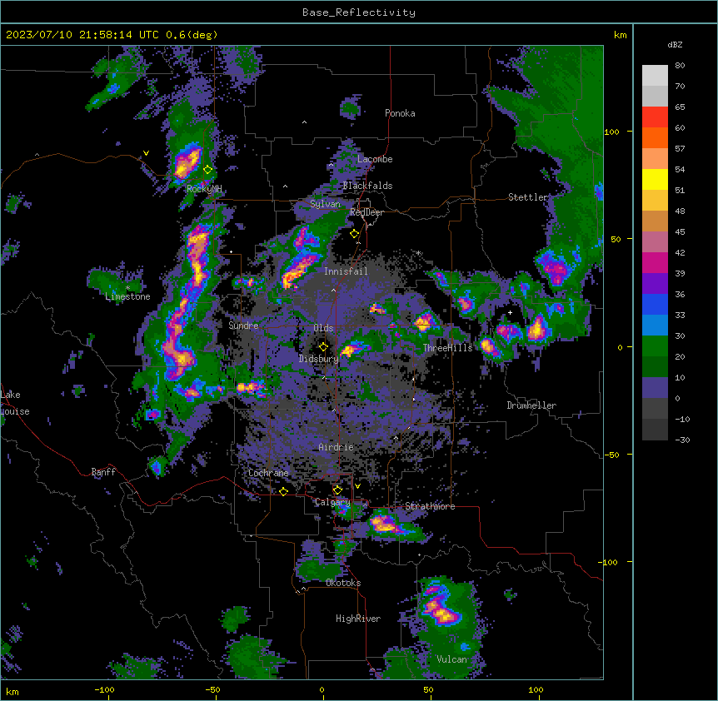Click the dBZ legend heading
Viewport: 718px width, 701px height.
pyautogui.click(x=675, y=45)
